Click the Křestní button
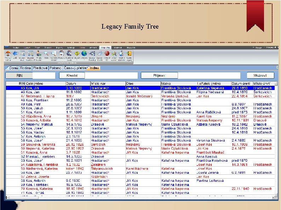Viewport: 281px width, 210px height. pyautogui.click(x=72, y=75)
